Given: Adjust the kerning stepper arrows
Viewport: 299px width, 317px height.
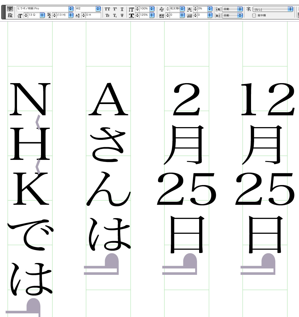Looking at the screenshot, I should pos(168,9).
